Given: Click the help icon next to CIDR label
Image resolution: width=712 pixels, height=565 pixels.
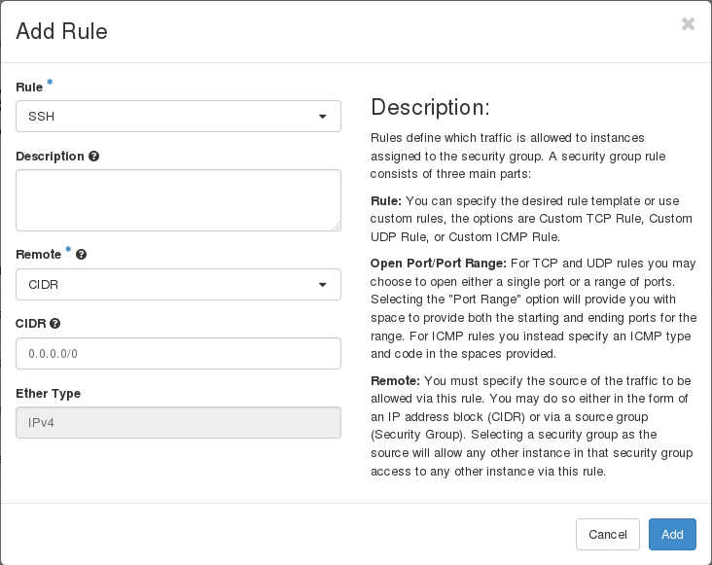Looking at the screenshot, I should click(55, 323).
